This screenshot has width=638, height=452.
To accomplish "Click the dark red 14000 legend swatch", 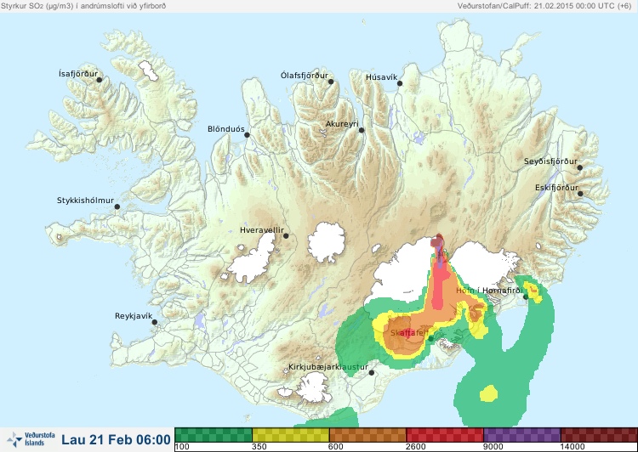I will (599, 435).
